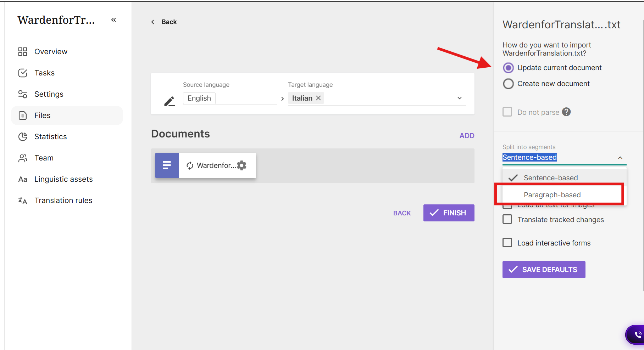Viewport: 644px width, 350px height.
Task: Click the Back chevron at the top
Action: coord(153,22)
